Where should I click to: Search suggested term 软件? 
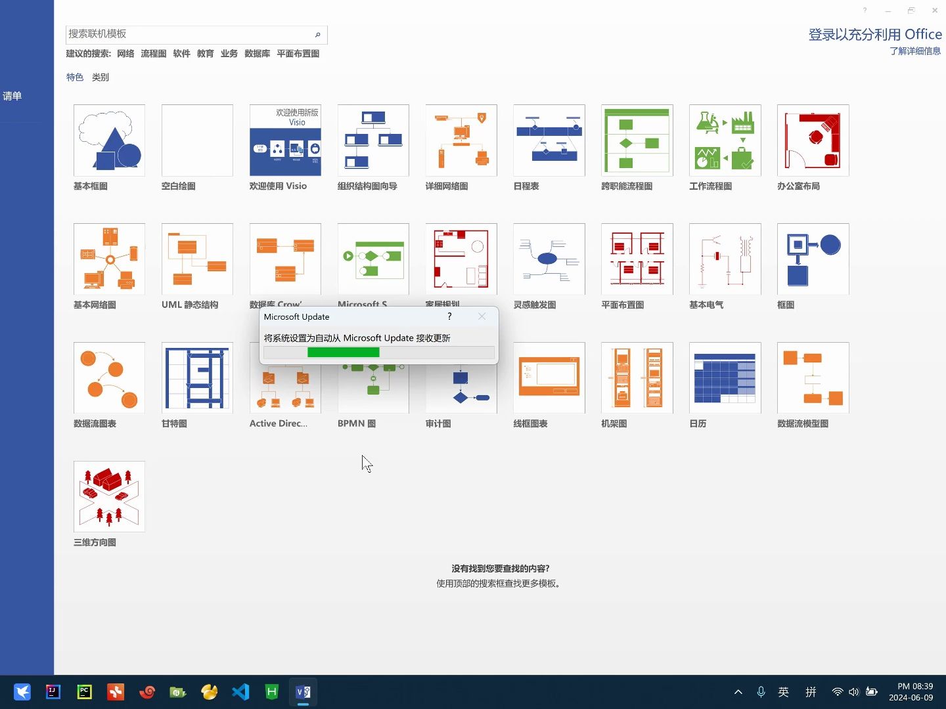pyautogui.click(x=182, y=54)
